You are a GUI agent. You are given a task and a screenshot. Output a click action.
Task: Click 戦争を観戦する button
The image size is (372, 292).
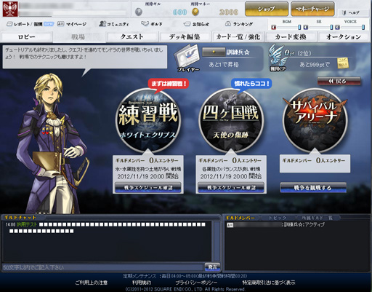(313, 188)
